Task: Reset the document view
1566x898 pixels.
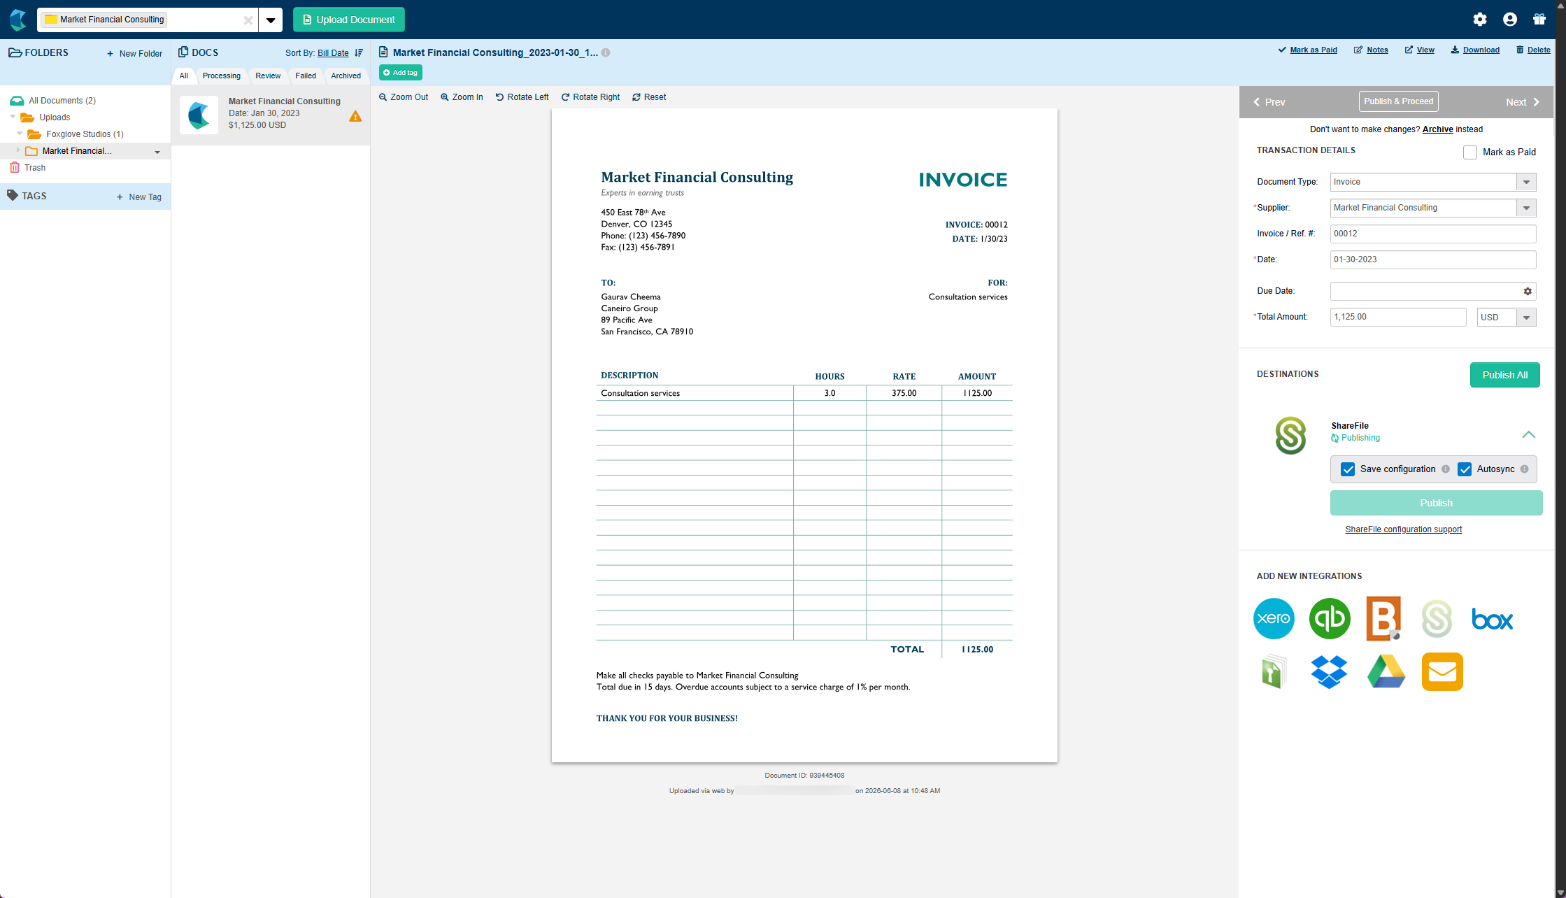Action: coord(649,97)
